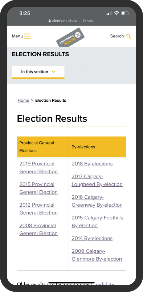Tap the battery status icon
Viewport: 143px width, 292px height.
[125, 13]
